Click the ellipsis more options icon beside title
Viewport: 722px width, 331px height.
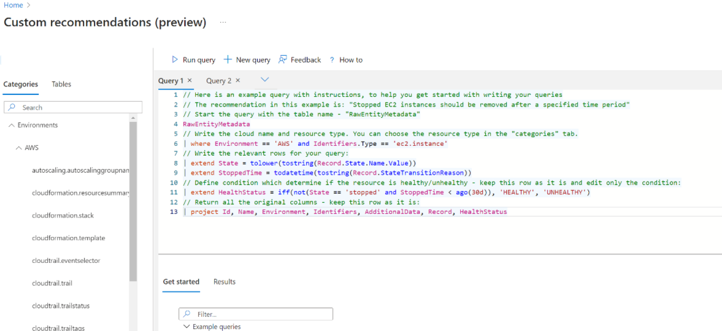pos(223,22)
